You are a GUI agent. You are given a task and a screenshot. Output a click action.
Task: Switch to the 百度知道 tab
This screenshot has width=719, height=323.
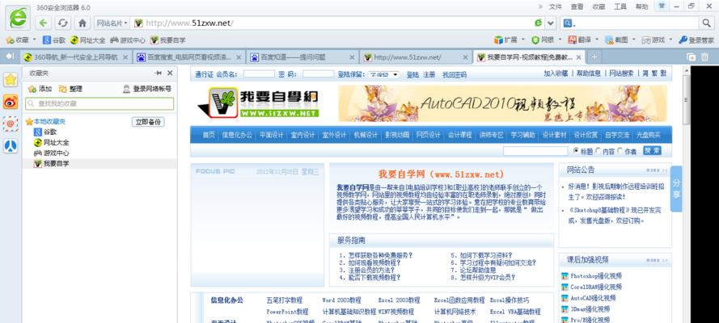(x=302, y=57)
